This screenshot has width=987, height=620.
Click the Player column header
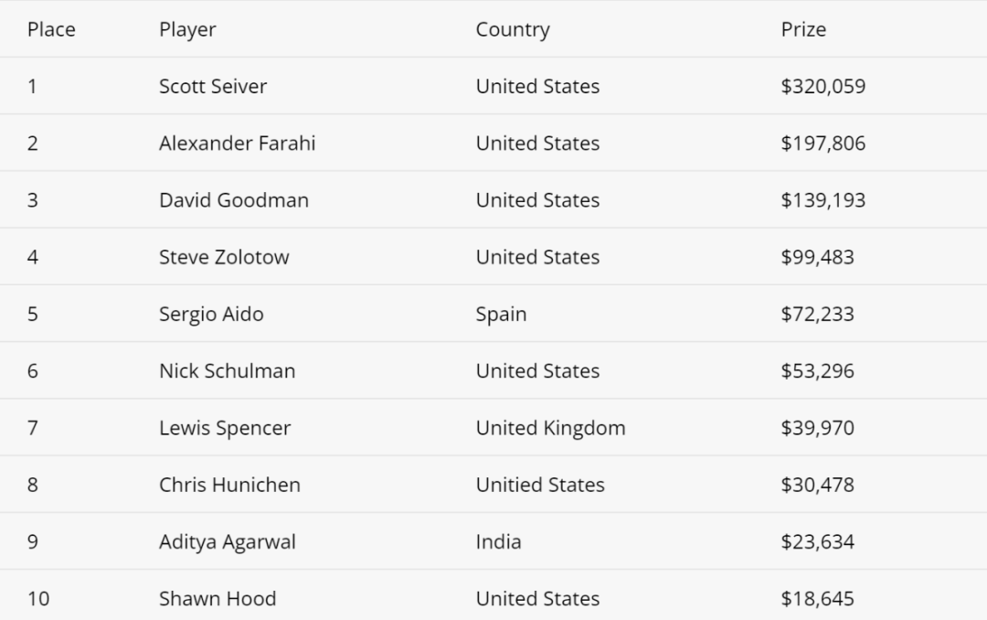click(x=187, y=30)
